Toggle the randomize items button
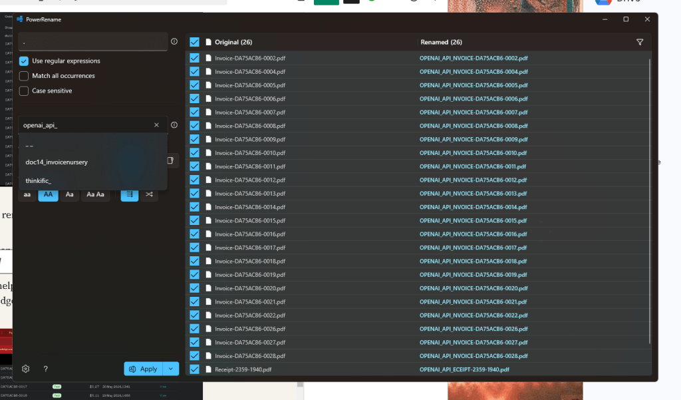 (150, 194)
